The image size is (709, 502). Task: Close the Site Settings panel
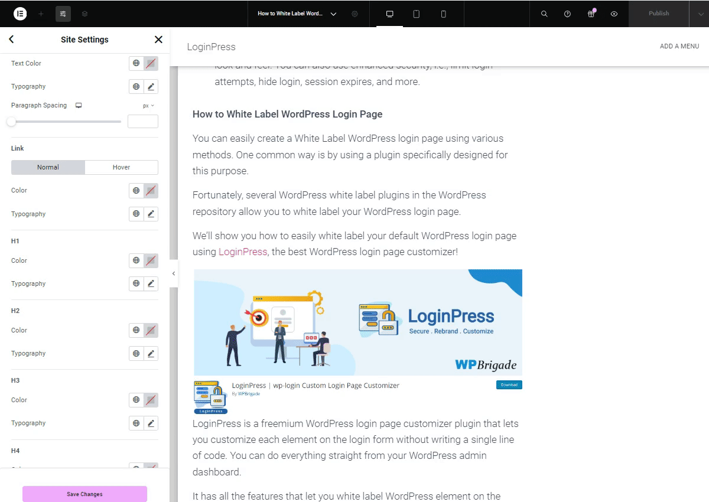[x=158, y=40]
